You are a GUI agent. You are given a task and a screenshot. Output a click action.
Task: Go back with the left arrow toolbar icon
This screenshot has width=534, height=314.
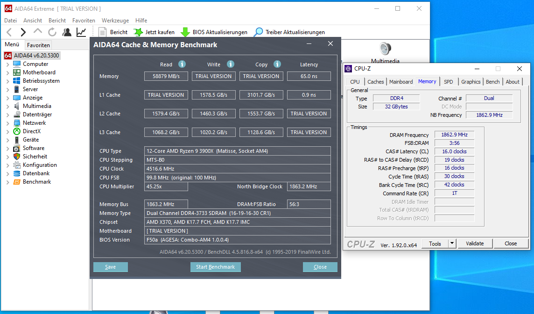[x=9, y=32]
